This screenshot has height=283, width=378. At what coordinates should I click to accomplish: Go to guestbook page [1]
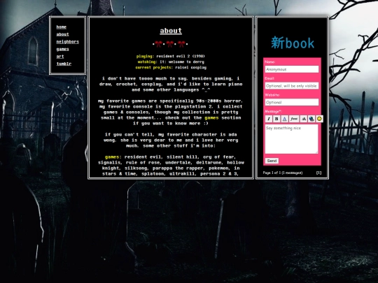click(x=318, y=173)
